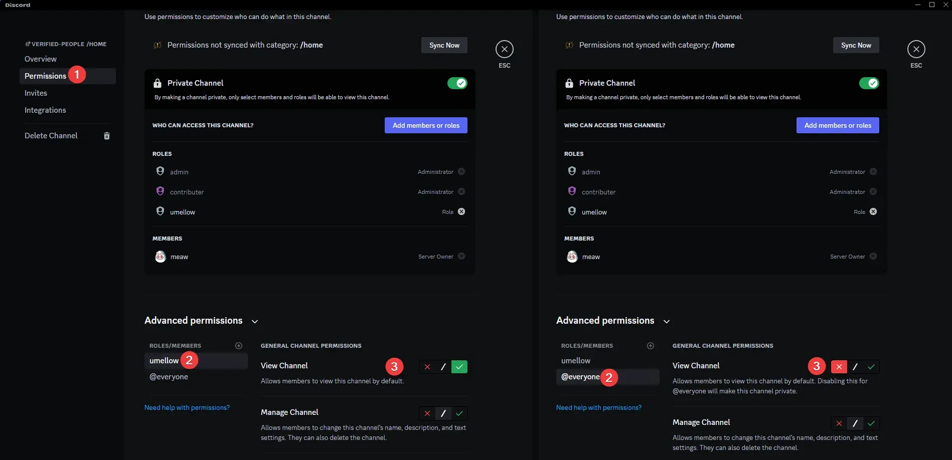Open the Integrations settings tab

[x=68, y=110]
